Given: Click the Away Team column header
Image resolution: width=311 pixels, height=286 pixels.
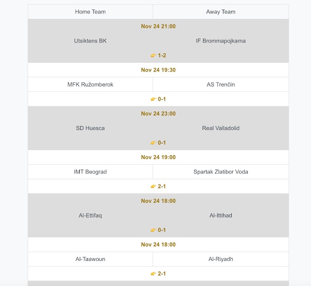Looking at the screenshot, I should (221, 12).
